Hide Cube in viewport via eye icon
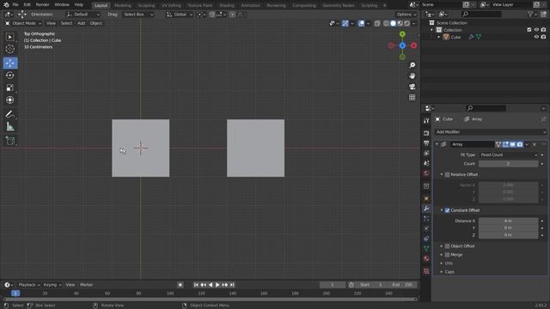Viewport: 550px width, 309px height. (x=536, y=37)
